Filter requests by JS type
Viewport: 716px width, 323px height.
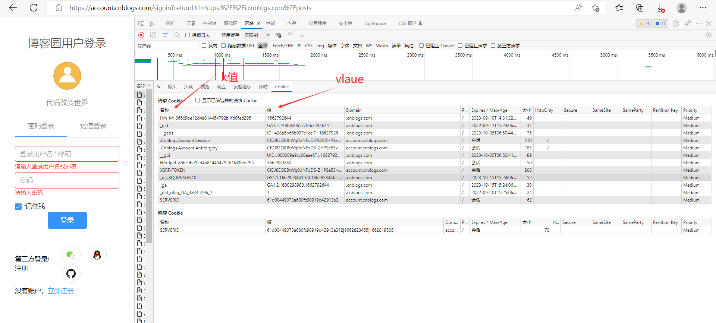299,46
